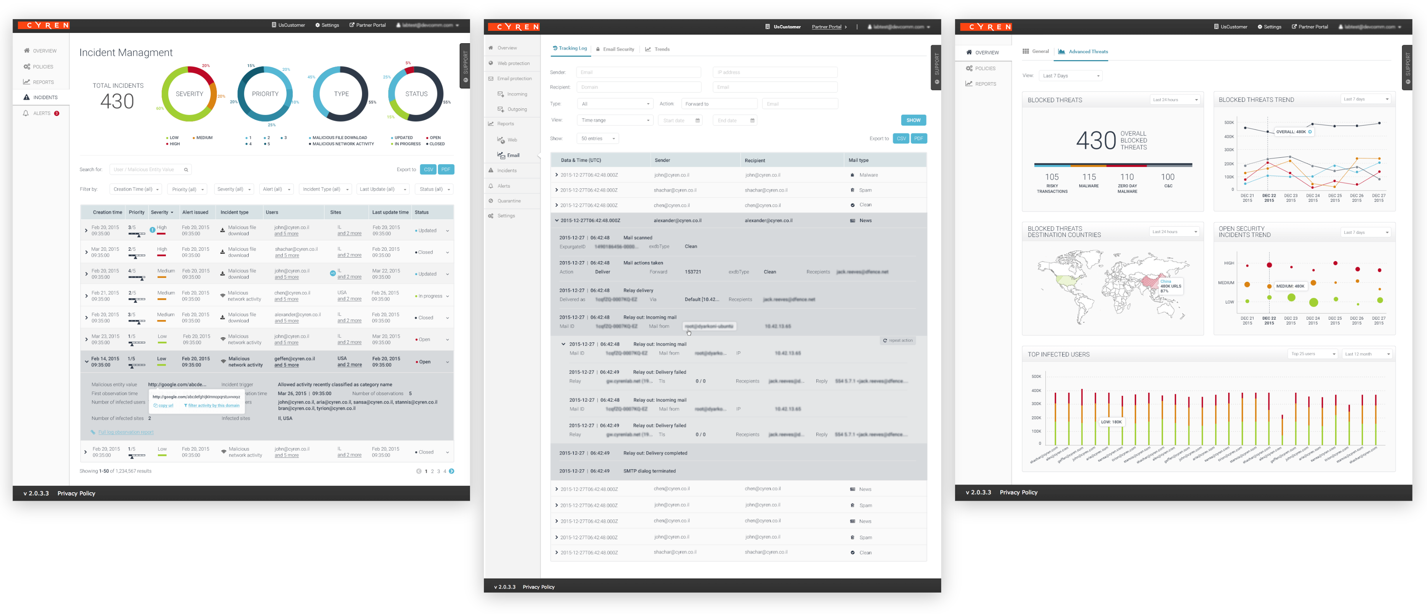The width and height of the screenshot is (1427, 614).
Task: Expand the Mar 23, 2015 incident row
Action: [x=86, y=340]
